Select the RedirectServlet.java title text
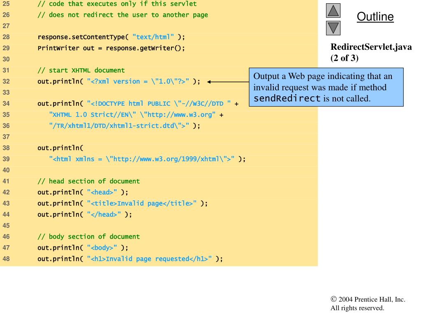421x316 pixels. pos(371,47)
